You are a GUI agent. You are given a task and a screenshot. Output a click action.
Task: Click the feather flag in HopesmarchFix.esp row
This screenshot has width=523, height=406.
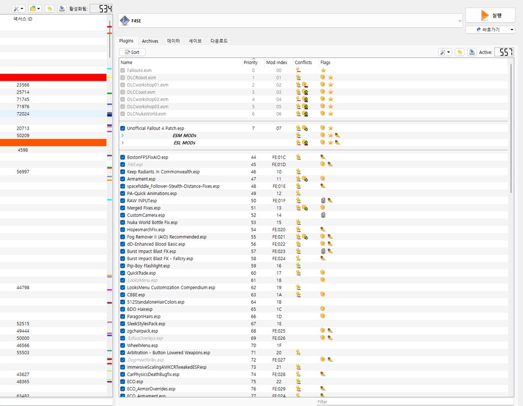[x=323, y=229]
